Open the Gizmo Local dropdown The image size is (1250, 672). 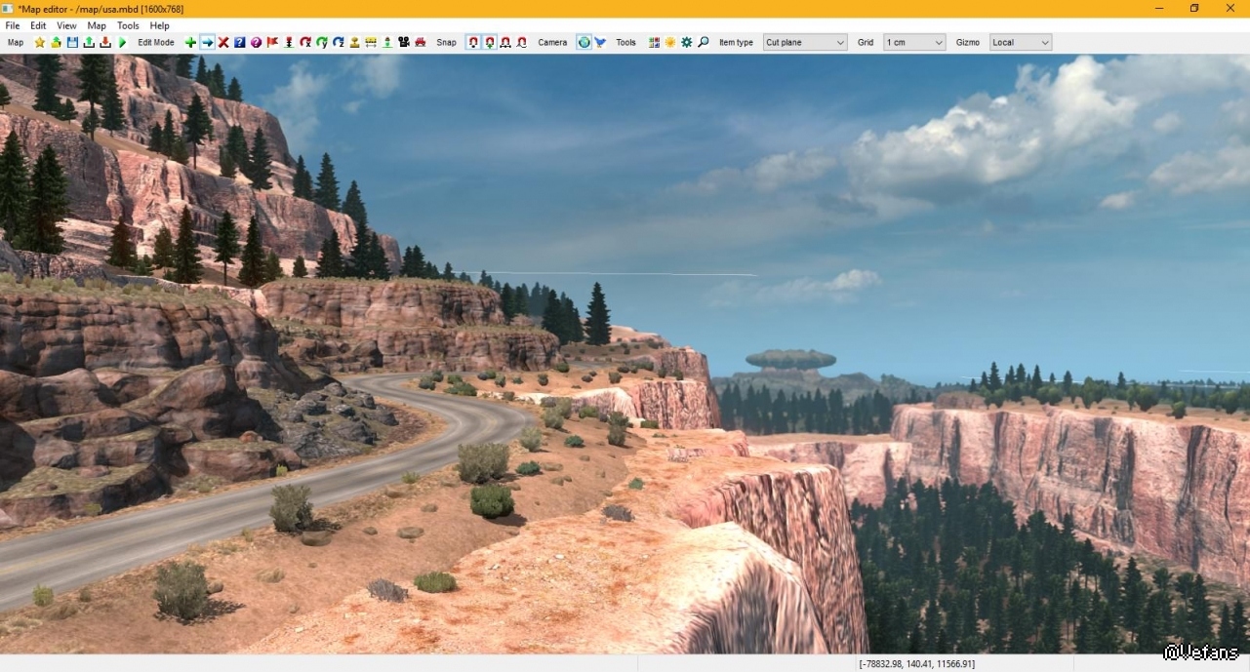tap(1020, 43)
